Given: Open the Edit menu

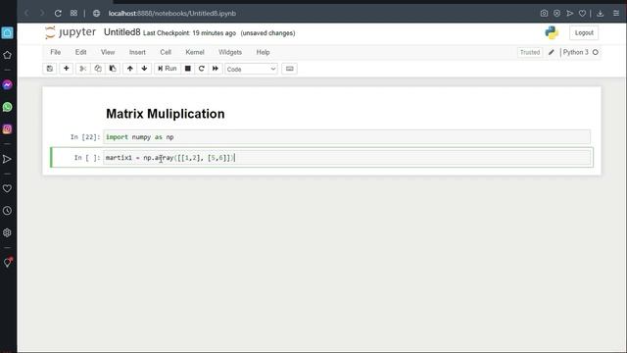Looking at the screenshot, I should point(80,52).
